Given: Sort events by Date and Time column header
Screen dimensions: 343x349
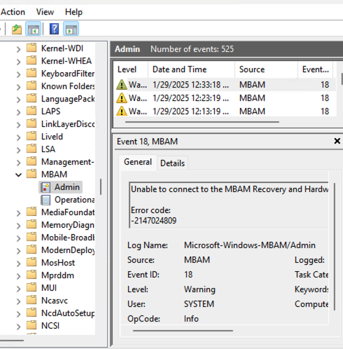Looking at the screenshot, I should coord(191,69).
